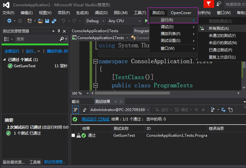Toggle the grouping button in test results toolbar
The height and width of the screenshot is (168, 246).
pos(76,109)
